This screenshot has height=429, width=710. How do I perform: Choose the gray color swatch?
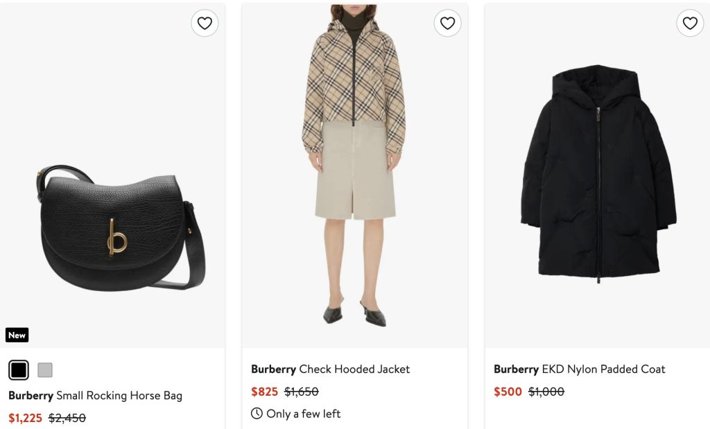pyautogui.click(x=45, y=370)
